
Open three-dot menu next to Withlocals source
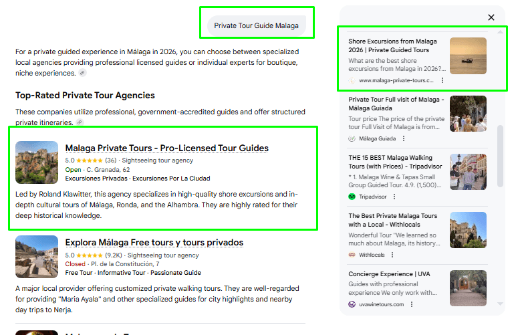click(x=393, y=255)
